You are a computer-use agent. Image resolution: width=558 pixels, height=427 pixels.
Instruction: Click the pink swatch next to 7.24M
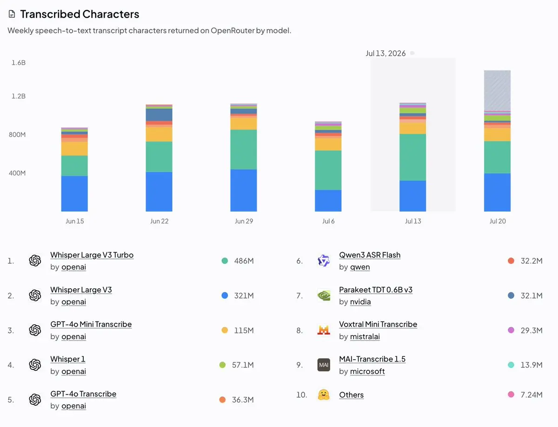point(511,395)
